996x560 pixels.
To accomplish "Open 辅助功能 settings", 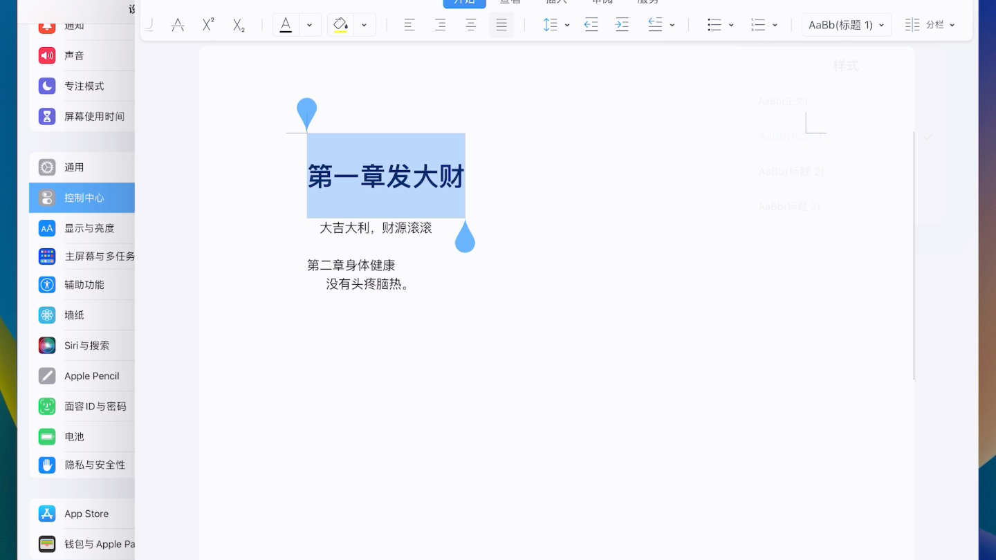I will point(82,284).
